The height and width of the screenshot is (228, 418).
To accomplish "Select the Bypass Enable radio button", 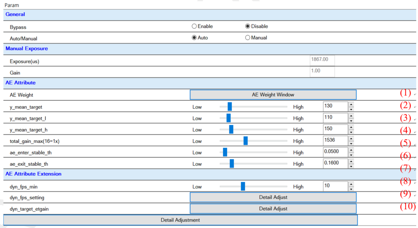I will (194, 26).
